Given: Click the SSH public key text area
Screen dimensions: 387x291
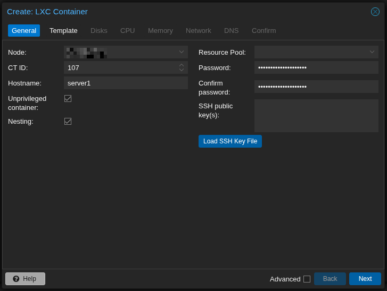Looking at the screenshot, I should pos(316,116).
